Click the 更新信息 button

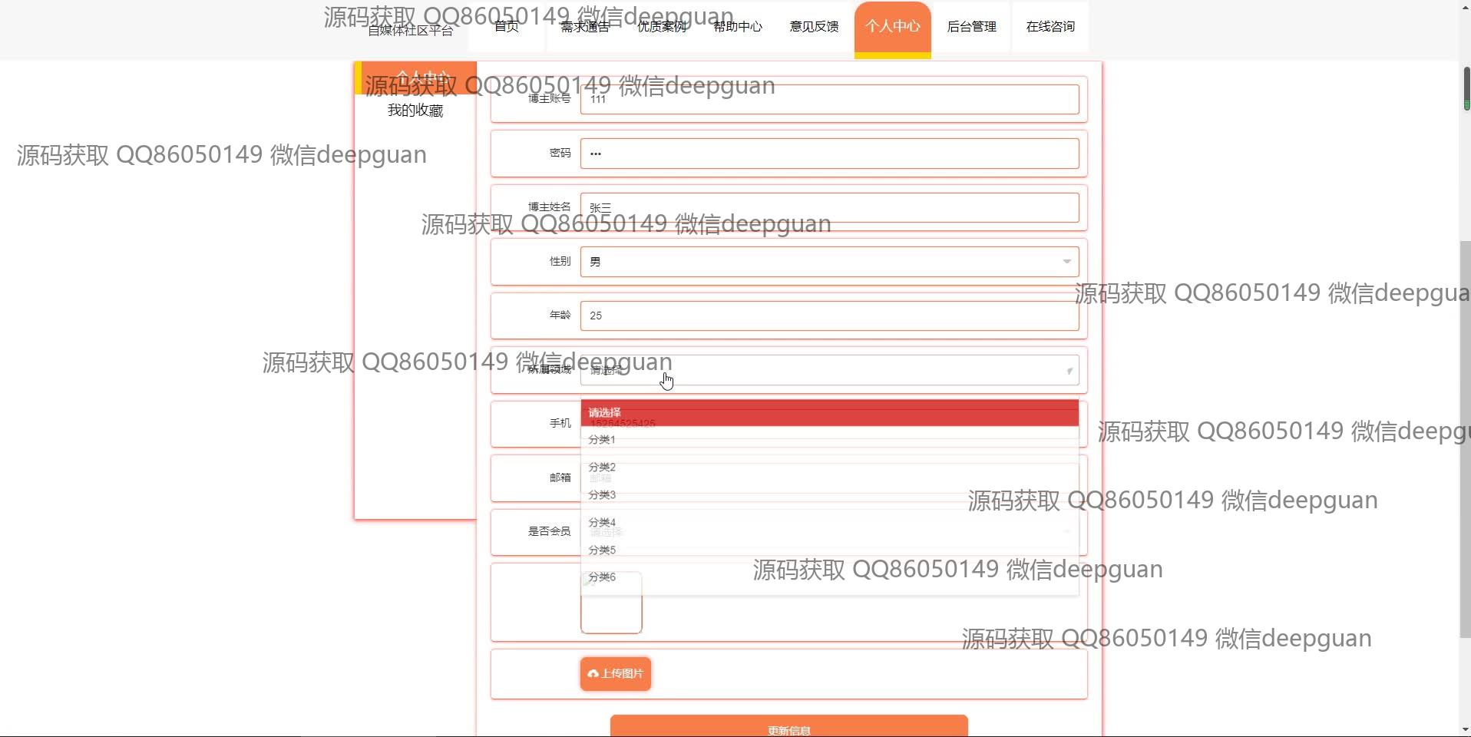[789, 726]
